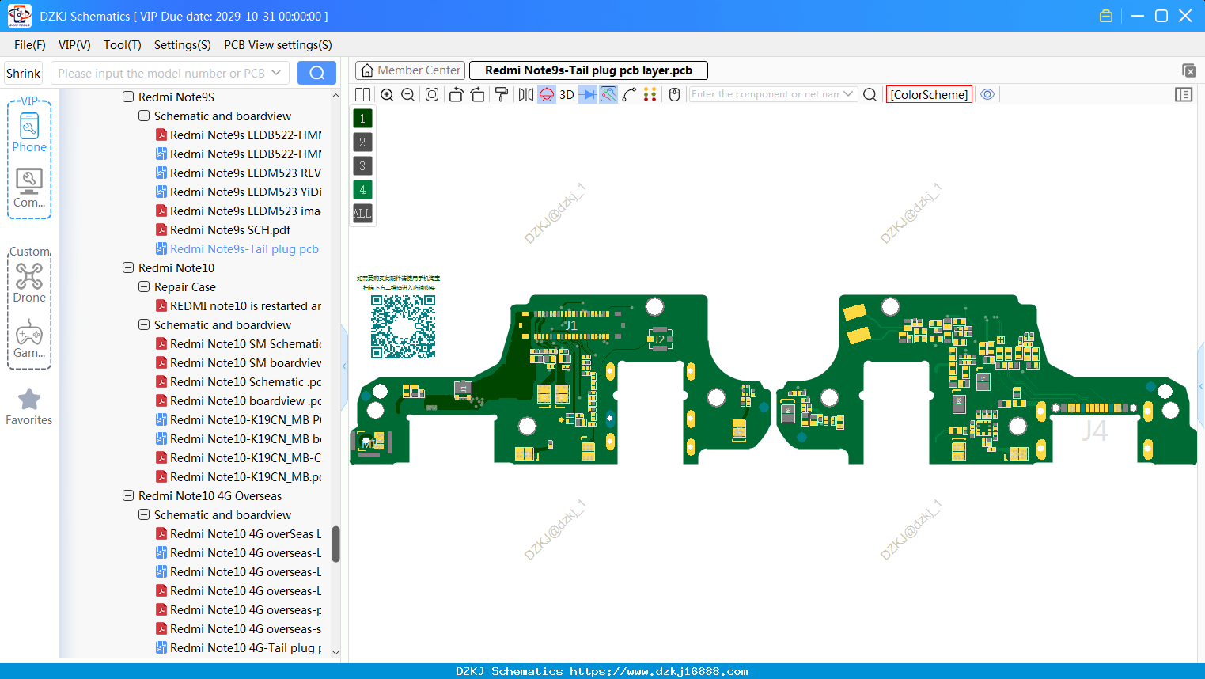The height and width of the screenshot is (679, 1205).
Task: Open the File(F) menu
Action: tap(30, 45)
